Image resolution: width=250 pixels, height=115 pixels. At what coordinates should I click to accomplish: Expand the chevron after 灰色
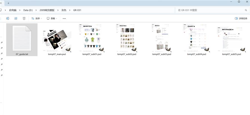click(70, 10)
